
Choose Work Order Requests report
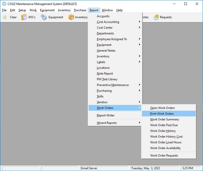coord(169,156)
